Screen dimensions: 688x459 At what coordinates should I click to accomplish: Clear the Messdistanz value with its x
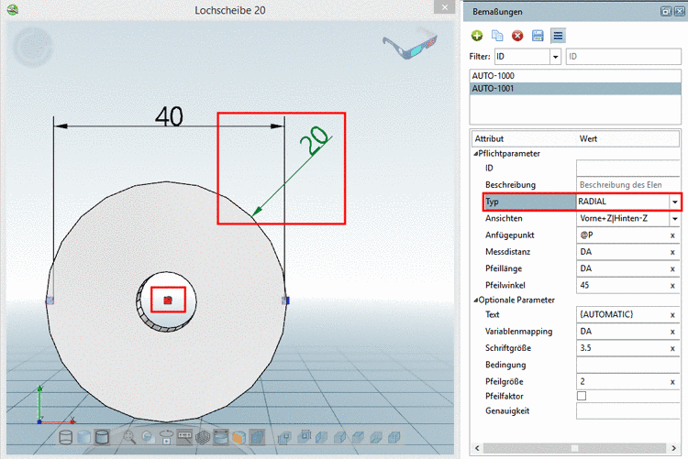(672, 253)
